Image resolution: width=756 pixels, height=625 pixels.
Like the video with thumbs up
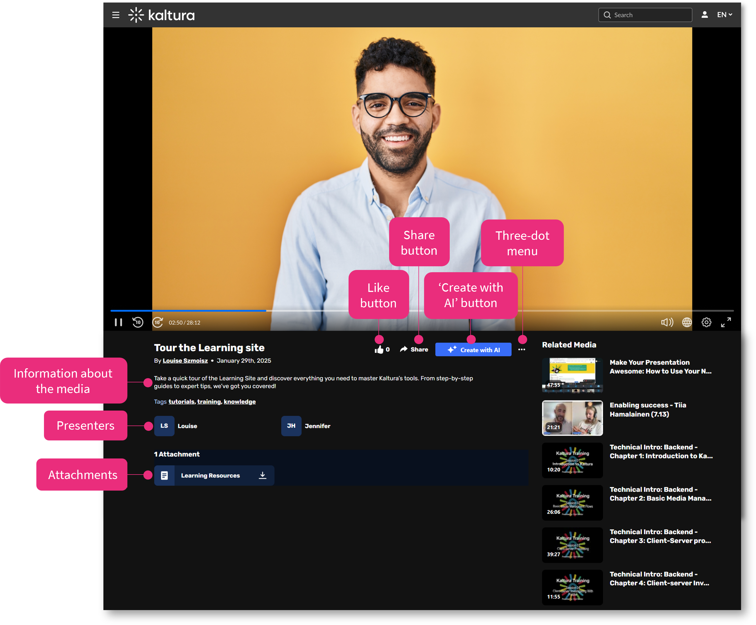(x=379, y=350)
